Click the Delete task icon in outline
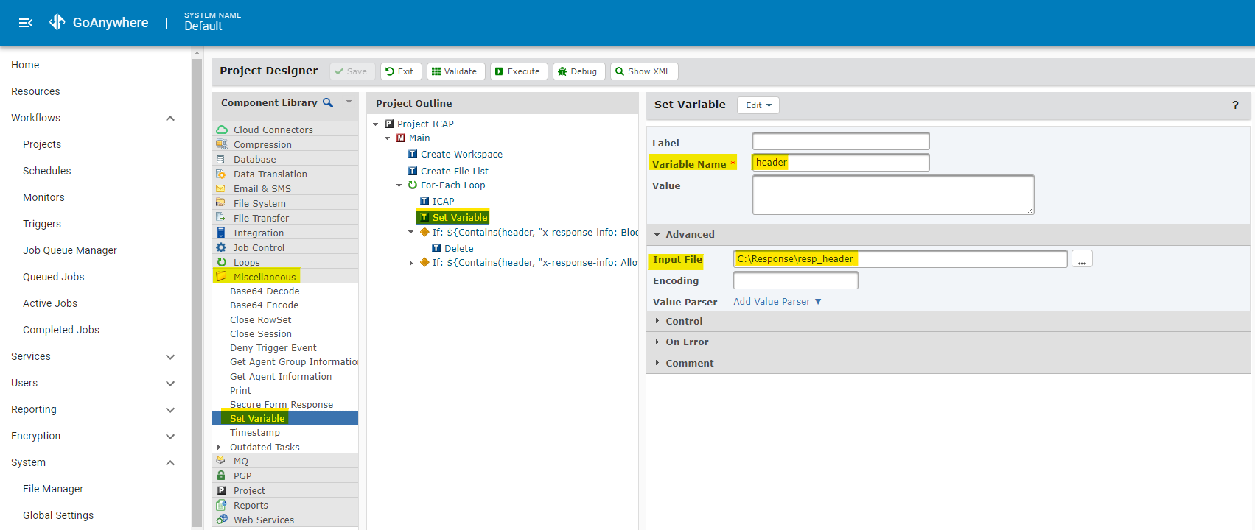The image size is (1255, 530). [x=436, y=249]
